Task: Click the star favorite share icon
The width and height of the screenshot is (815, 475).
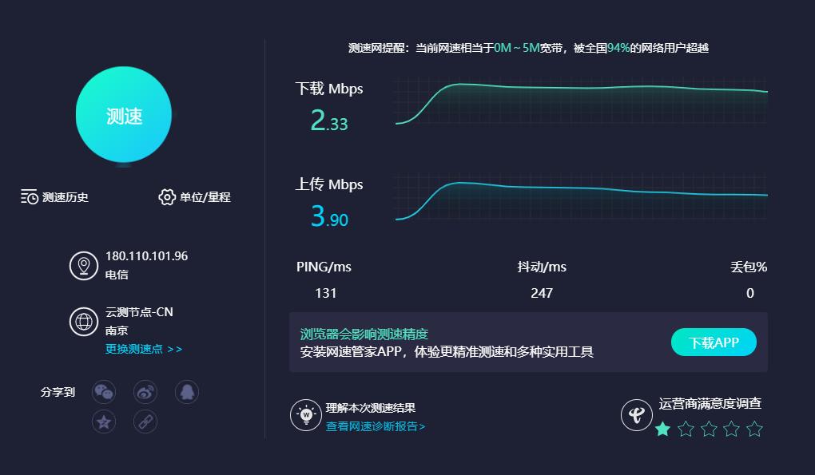Action: (104, 422)
